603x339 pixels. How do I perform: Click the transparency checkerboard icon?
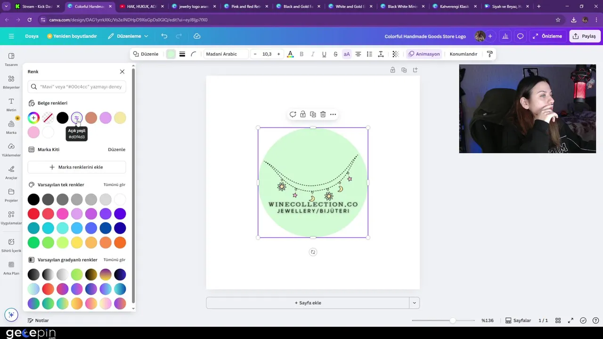coord(395,54)
